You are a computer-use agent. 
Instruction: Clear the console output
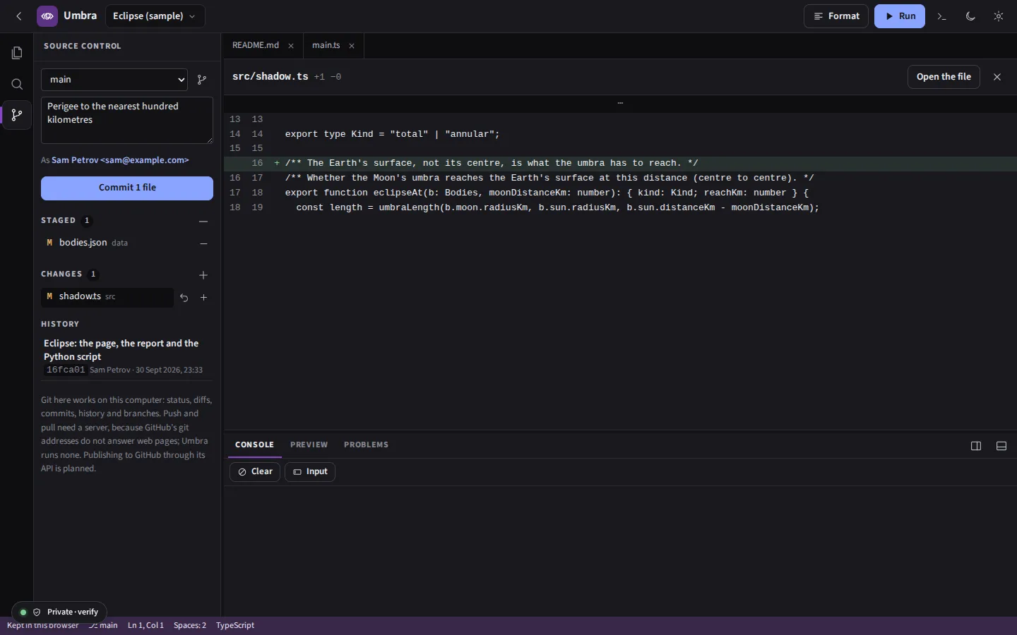(x=255, y=472)
